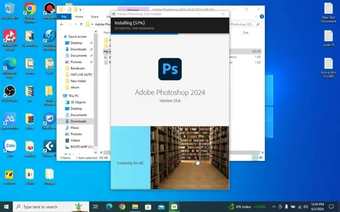
Task: Click the VN index taskbar widget
Action: [x=247, y=207]
